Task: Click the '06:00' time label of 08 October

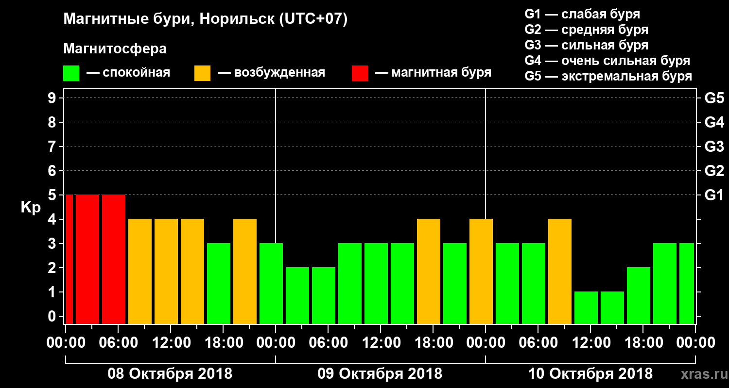Action: point(118,343)
